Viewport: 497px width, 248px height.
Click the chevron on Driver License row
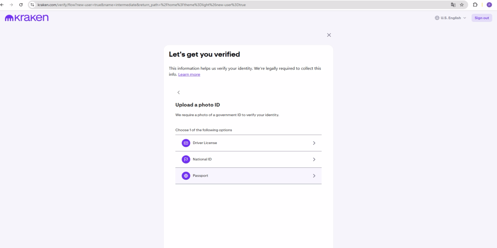314,143
